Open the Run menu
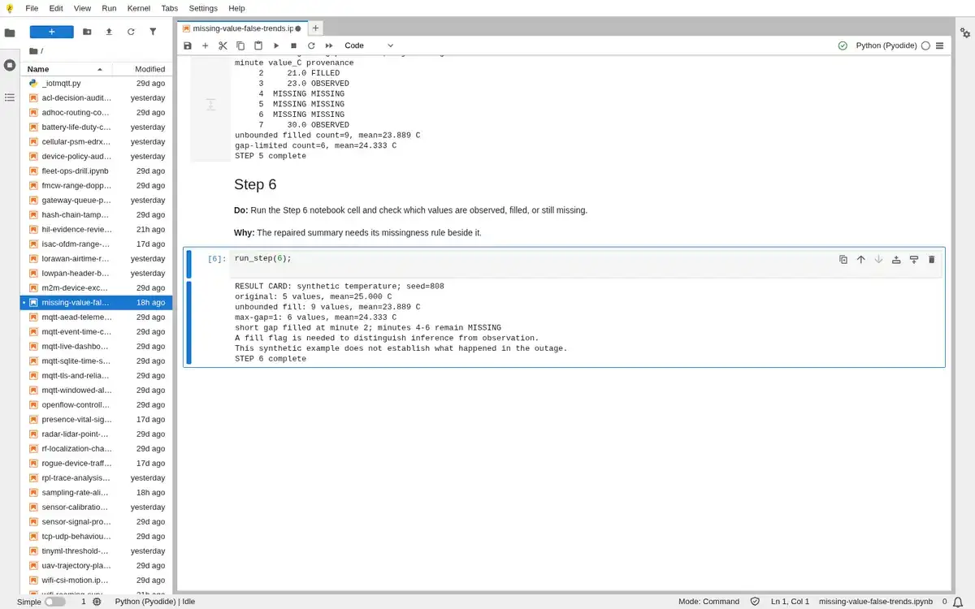Image resolution: width=975 pixels, height=609 pixels. pos(109,8)
